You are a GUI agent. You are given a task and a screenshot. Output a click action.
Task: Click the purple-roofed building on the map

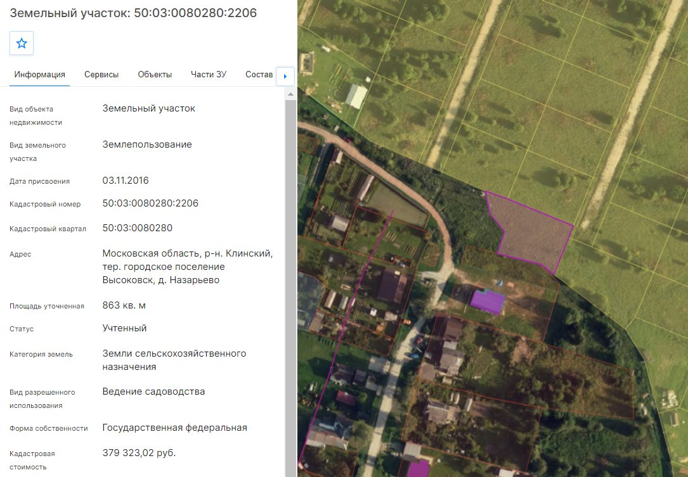[x=488, y=301]
